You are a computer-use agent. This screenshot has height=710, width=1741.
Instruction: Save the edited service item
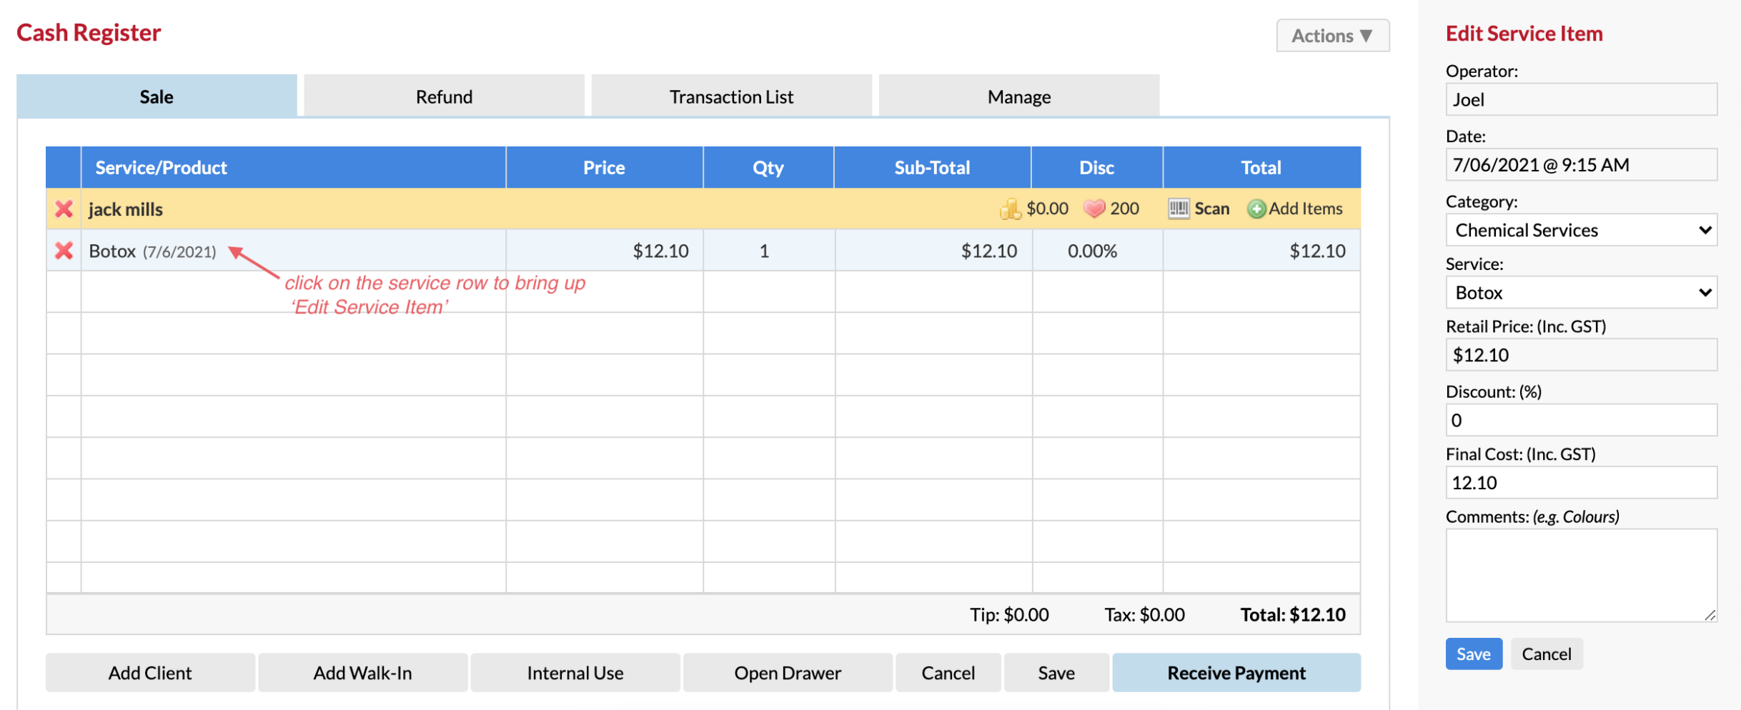tap(1473, 653)
